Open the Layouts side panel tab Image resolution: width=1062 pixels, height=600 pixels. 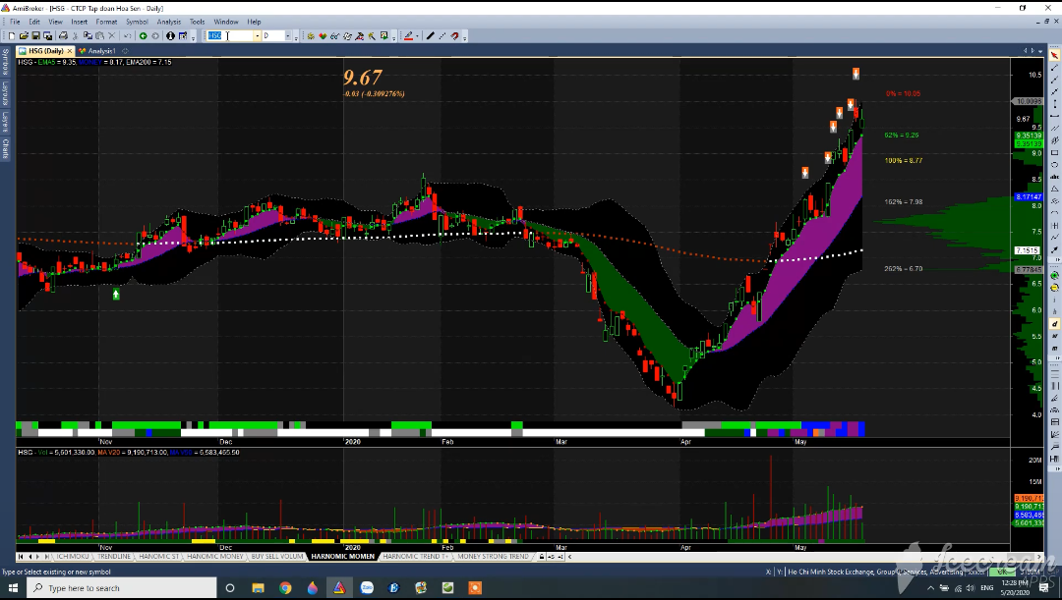click(6, 93)
